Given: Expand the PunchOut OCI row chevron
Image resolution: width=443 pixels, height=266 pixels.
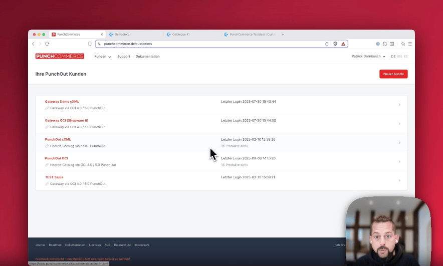Looking at the screenshot, I should tap(399, 162).
